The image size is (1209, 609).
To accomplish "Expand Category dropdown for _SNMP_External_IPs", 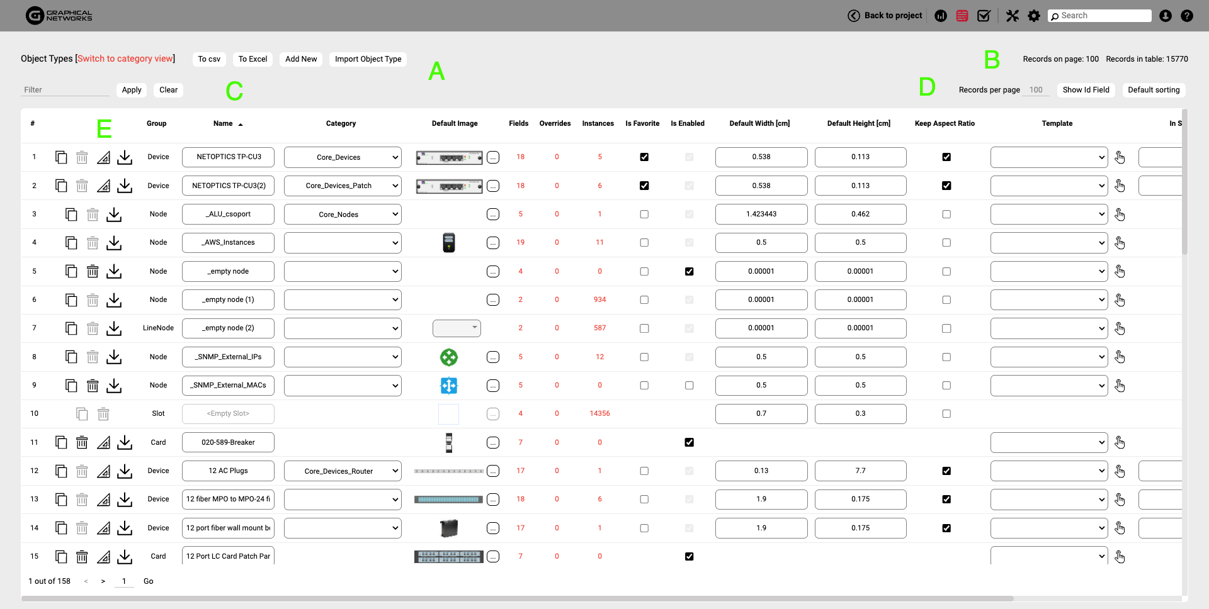I will [343, 357].
